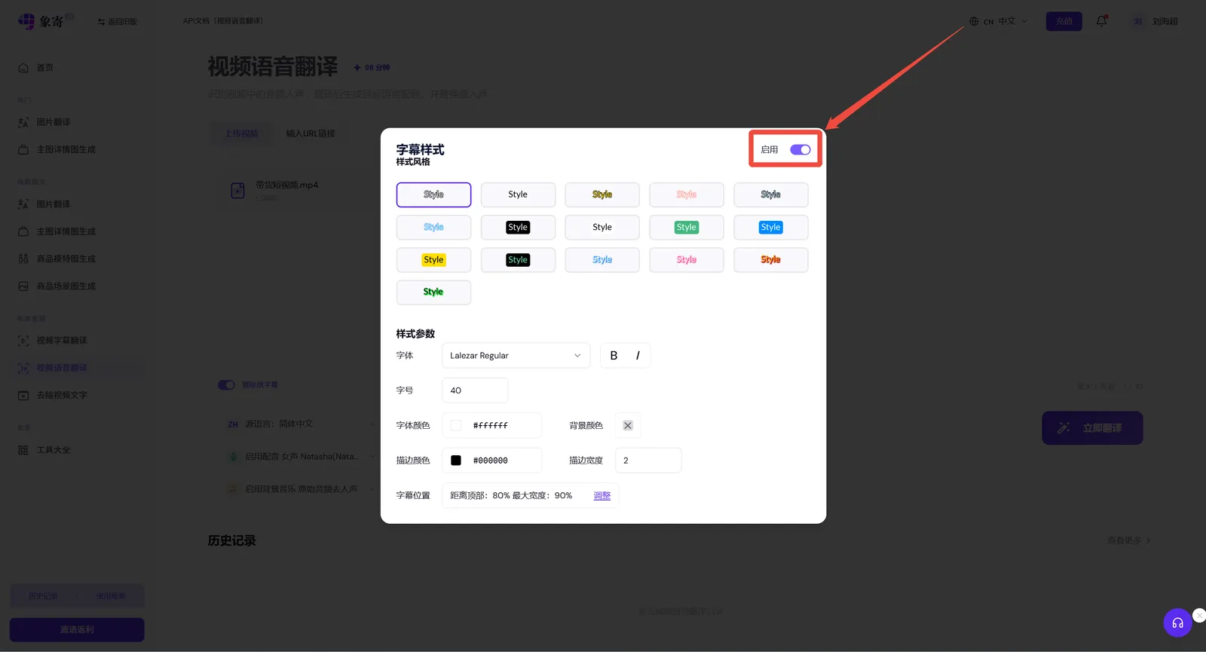
Task: Click the microphone icon beside 启用配音
Action: [x=233, y=457]
